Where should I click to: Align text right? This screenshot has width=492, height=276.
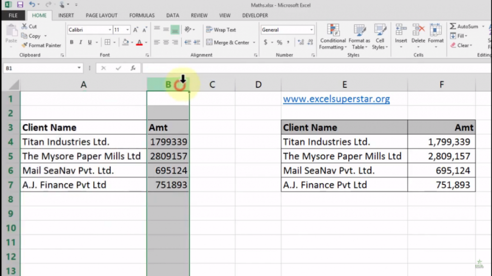[175, 42]
